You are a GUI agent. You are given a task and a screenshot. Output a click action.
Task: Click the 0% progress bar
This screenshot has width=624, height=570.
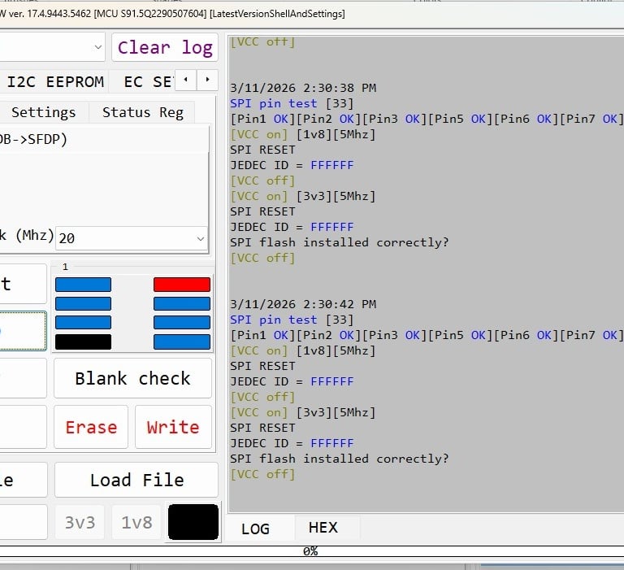[310, 551]
